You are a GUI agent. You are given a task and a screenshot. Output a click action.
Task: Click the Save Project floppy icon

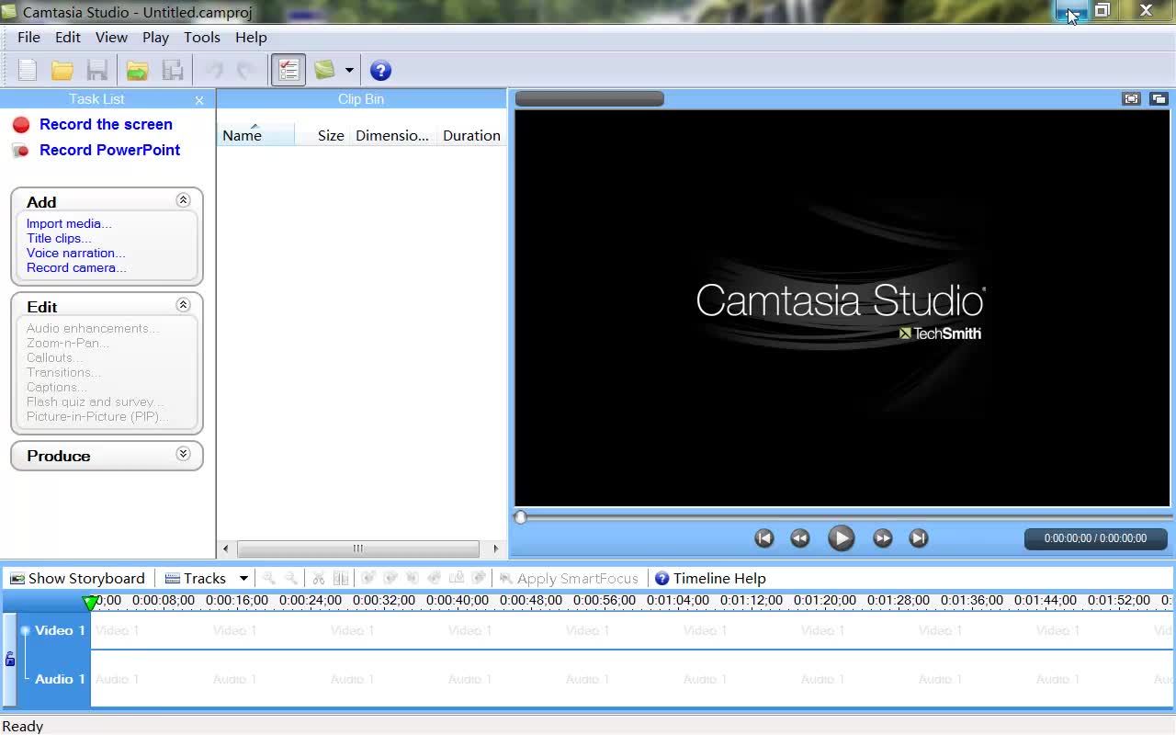coord(96,70)
